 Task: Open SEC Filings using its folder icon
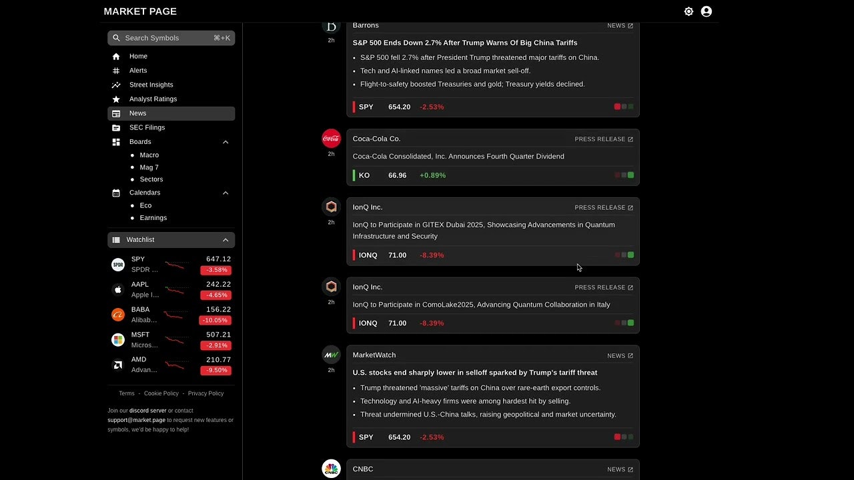coord(116,127)
